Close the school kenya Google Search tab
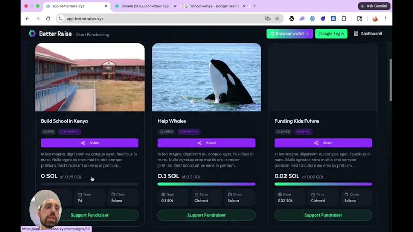 click(244, 6)
